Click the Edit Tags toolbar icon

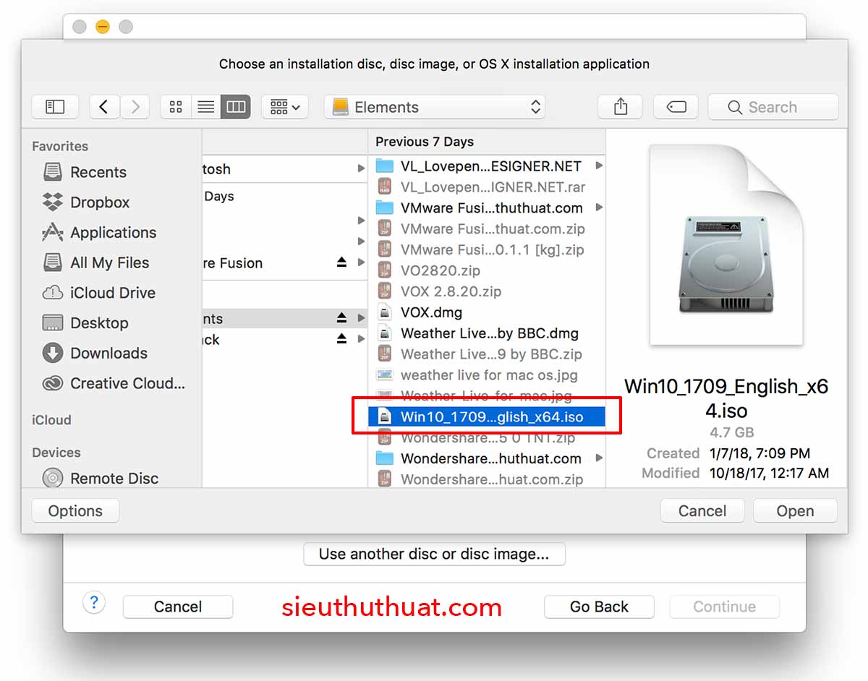pyautogui.click(x=676, y=107)
